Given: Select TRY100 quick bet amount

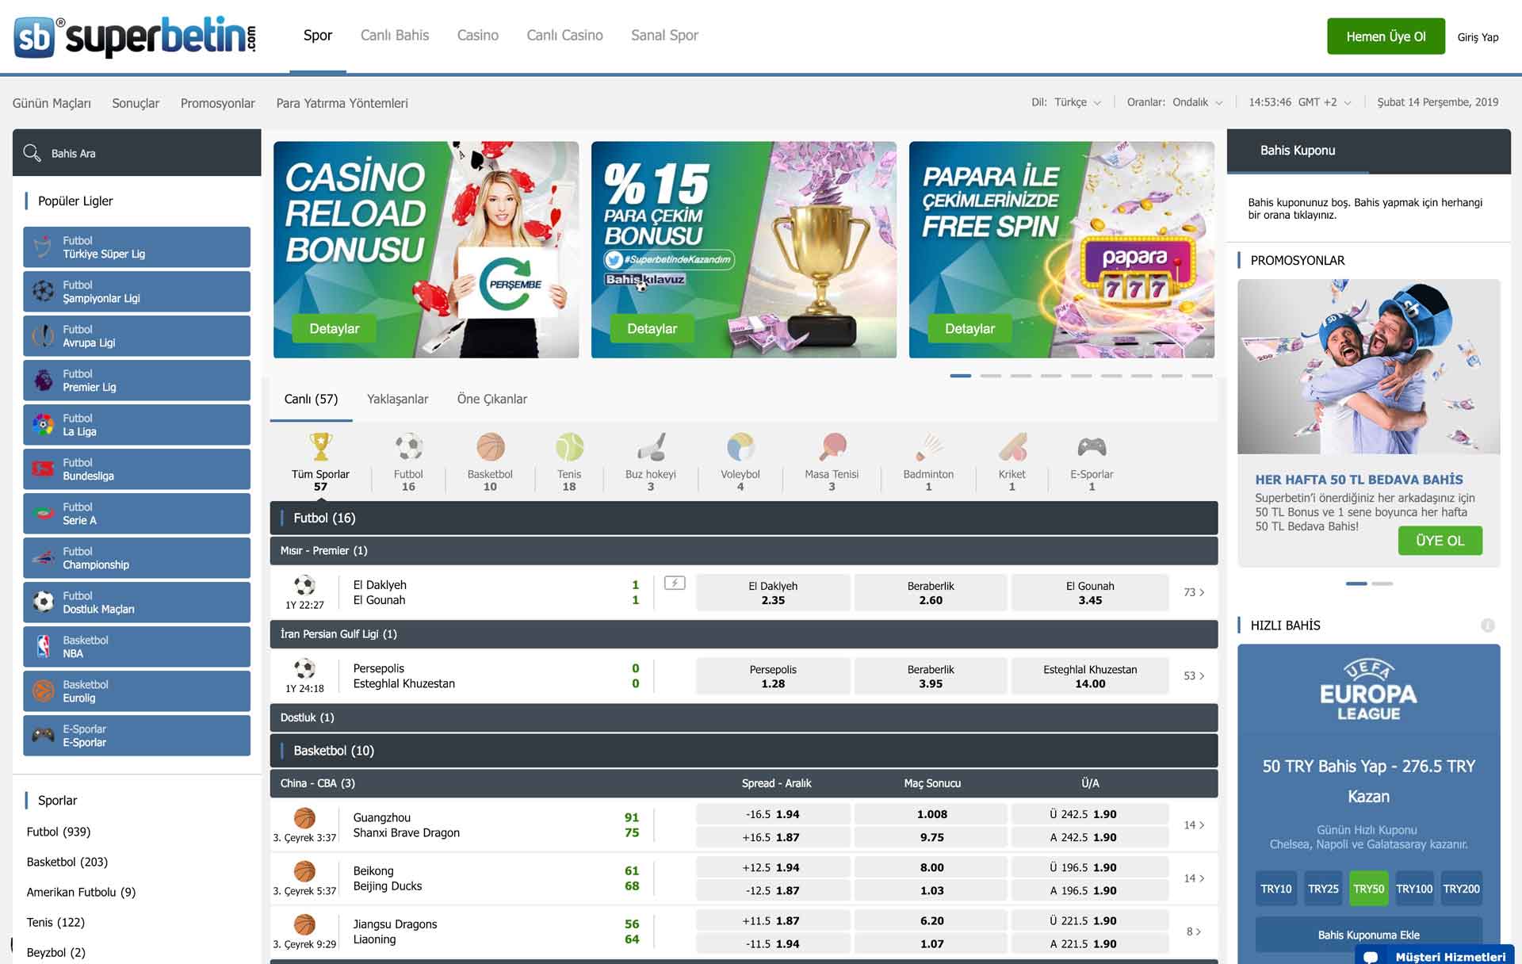Looking at the screenshot, I should pos(1414,889).
